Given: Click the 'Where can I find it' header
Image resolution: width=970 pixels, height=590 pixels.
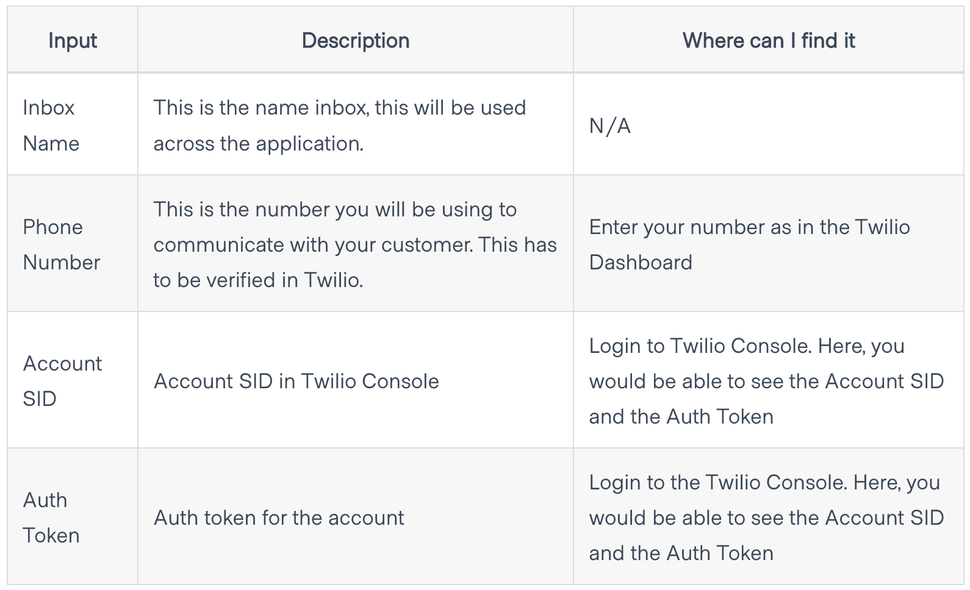Looking at the screenshot, I should click(769, 40).
